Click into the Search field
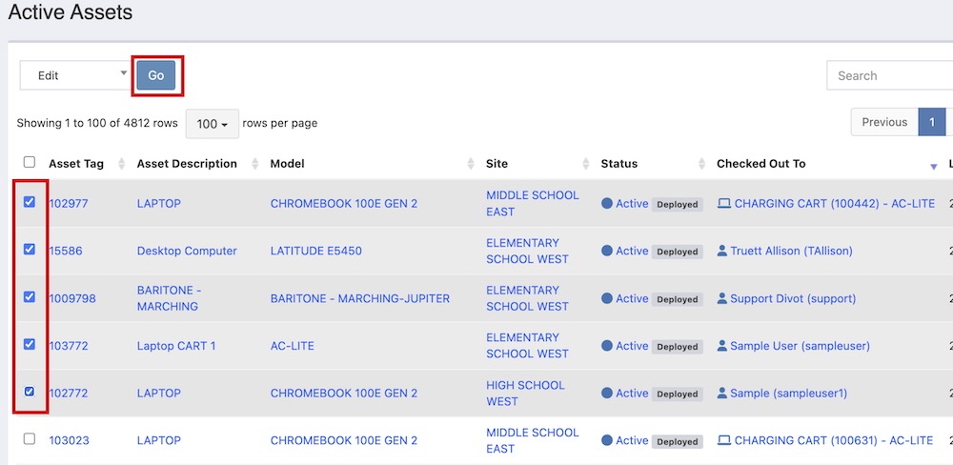 pos(891,75)
